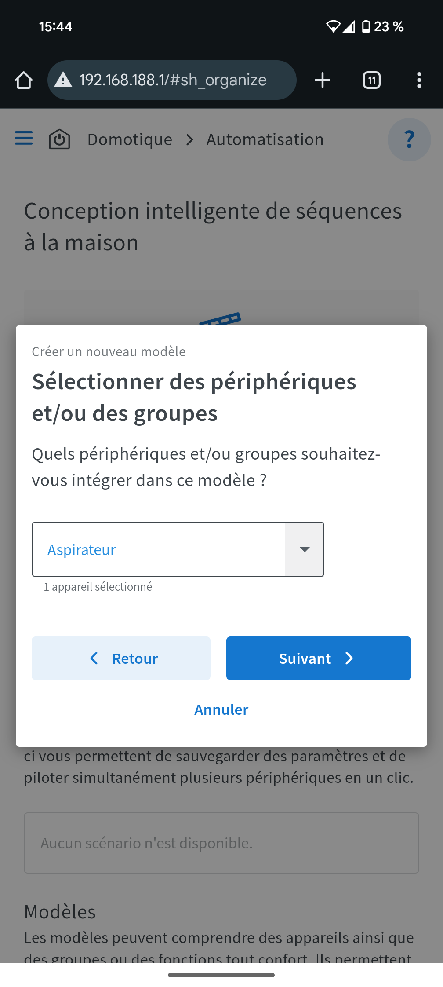Cancel the dialog via Annuler link
This screenshot has width=443, height=987.
(x=221, y=709)
